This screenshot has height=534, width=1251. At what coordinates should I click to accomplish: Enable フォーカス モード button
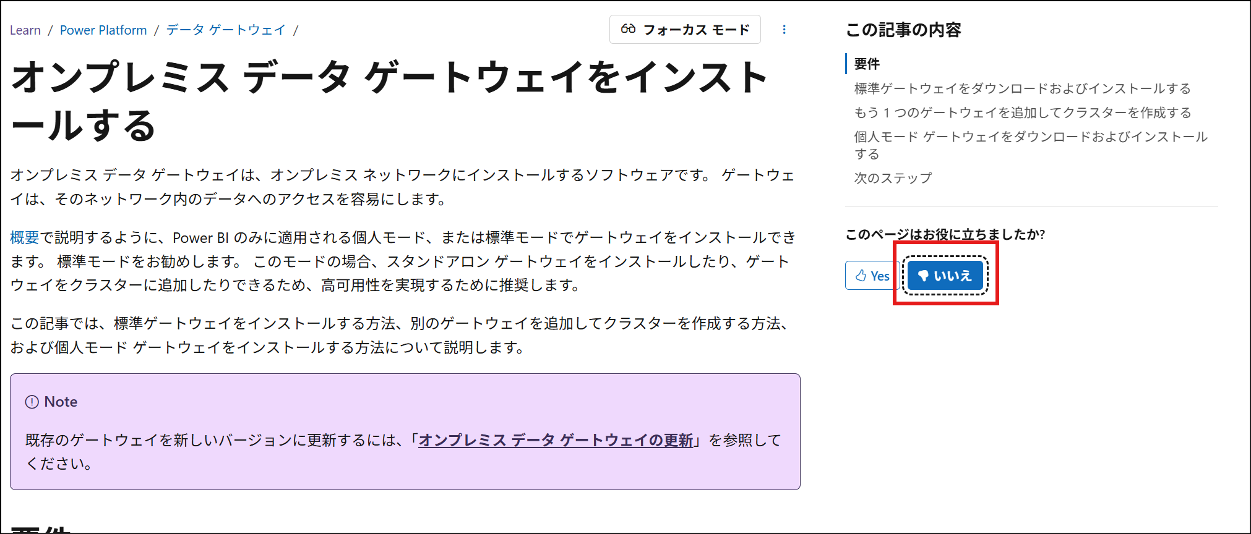click(685, 30)
